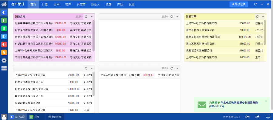Open the 产品 tab
The height and width of the screenshot is (120, 273).
click(120, 4)
